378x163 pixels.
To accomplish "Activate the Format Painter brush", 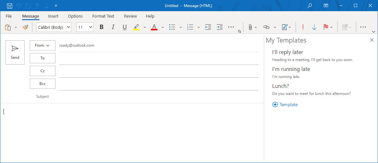I will (25, 27).
